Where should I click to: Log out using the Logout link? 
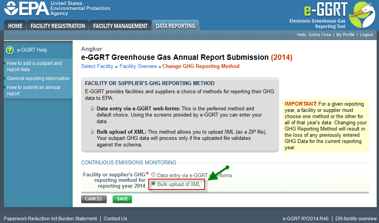pyautogui.click(x=366, y=35)
